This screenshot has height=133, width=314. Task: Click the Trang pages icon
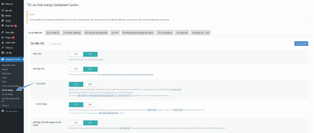(3, 21)
